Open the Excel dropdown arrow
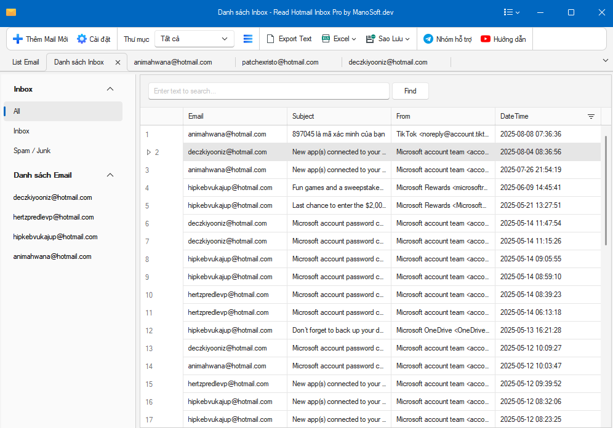 pos(354,39)
